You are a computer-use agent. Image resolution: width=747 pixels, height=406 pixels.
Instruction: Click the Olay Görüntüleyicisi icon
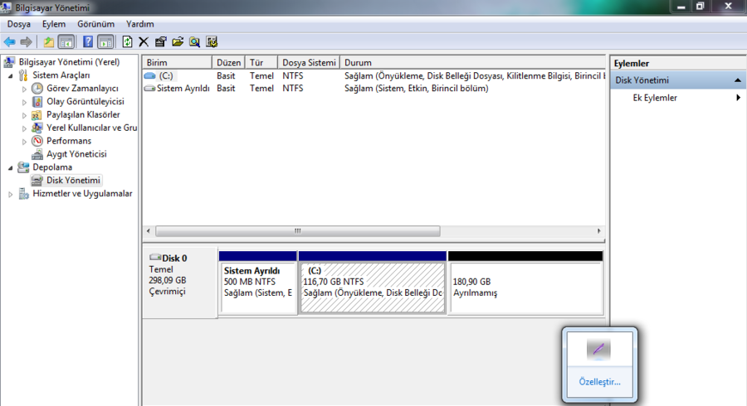click(x=37, y=101)
